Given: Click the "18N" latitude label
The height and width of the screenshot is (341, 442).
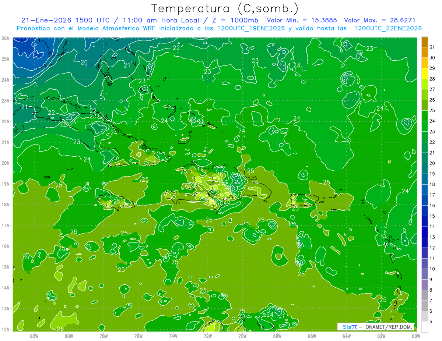Looking at the screenshot, I should (x=5, y=205).
